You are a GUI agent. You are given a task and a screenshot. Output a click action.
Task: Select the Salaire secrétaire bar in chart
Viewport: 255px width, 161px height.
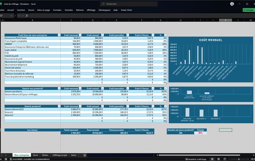pos(189,92)
